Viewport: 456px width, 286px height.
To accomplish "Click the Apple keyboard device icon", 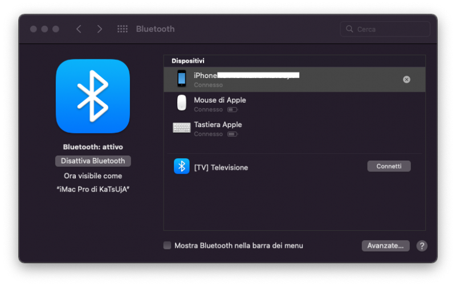I will (182, 127).
